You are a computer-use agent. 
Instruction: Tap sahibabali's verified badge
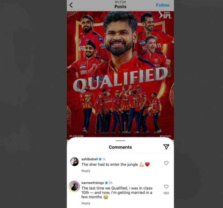coord(100,159)
